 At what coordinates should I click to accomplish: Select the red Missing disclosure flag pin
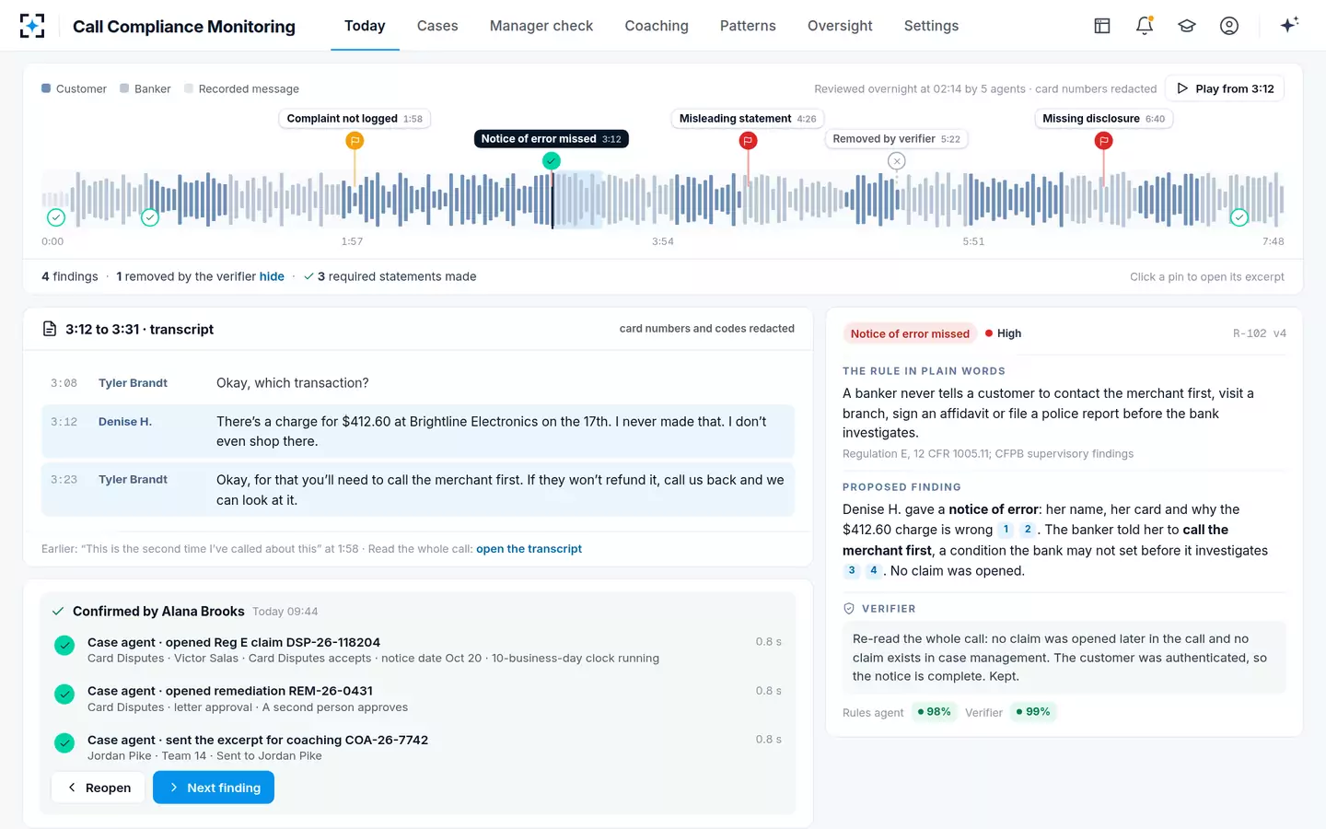point(1103,141)
